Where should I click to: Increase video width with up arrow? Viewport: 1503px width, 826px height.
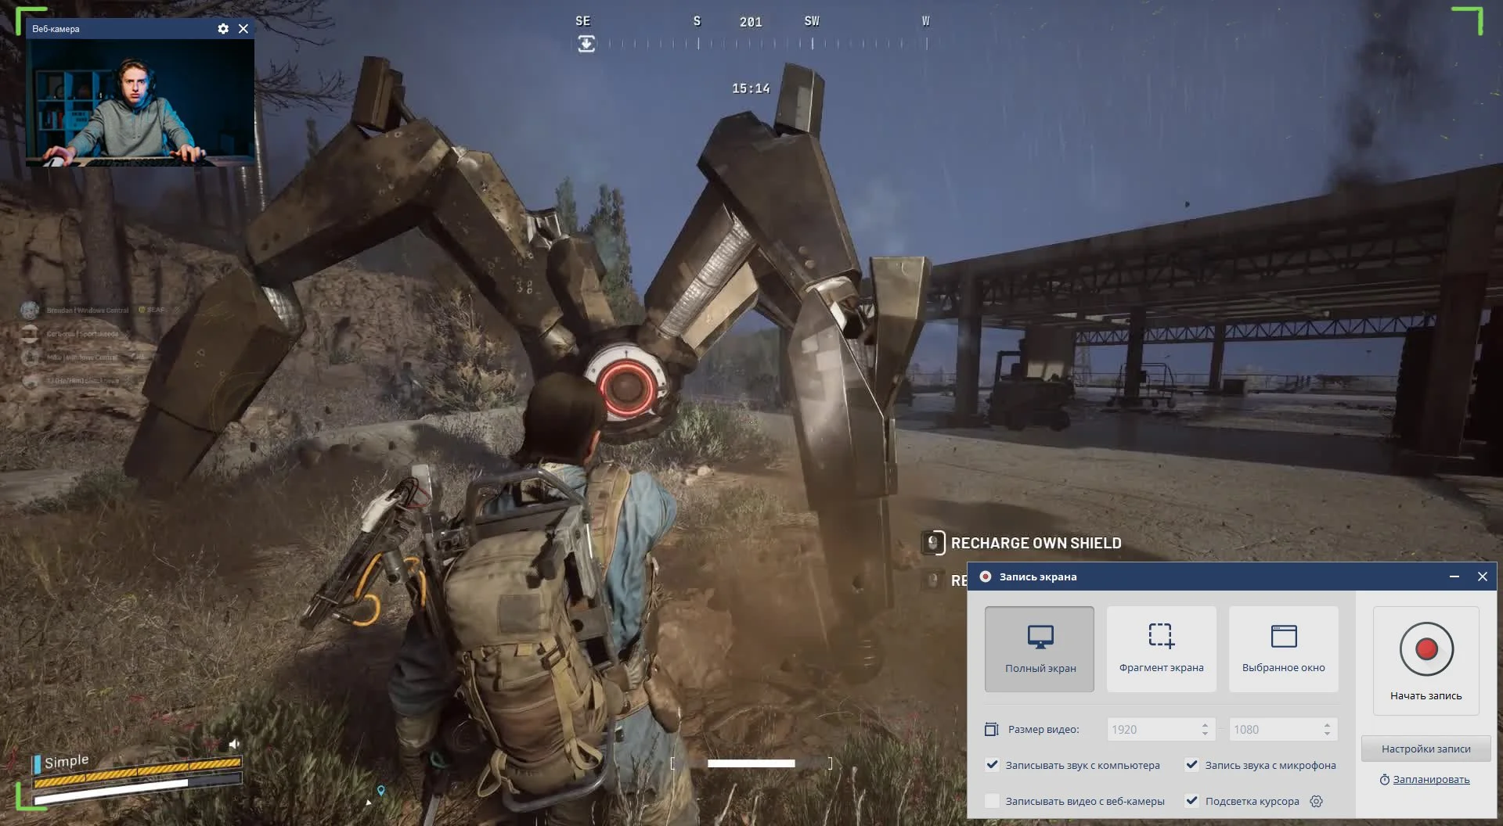click(x=1206, y=725)
